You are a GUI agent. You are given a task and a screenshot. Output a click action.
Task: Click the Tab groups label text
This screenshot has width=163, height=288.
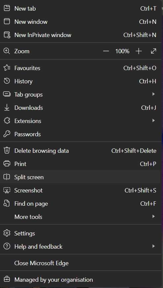[x=28, y=95]
